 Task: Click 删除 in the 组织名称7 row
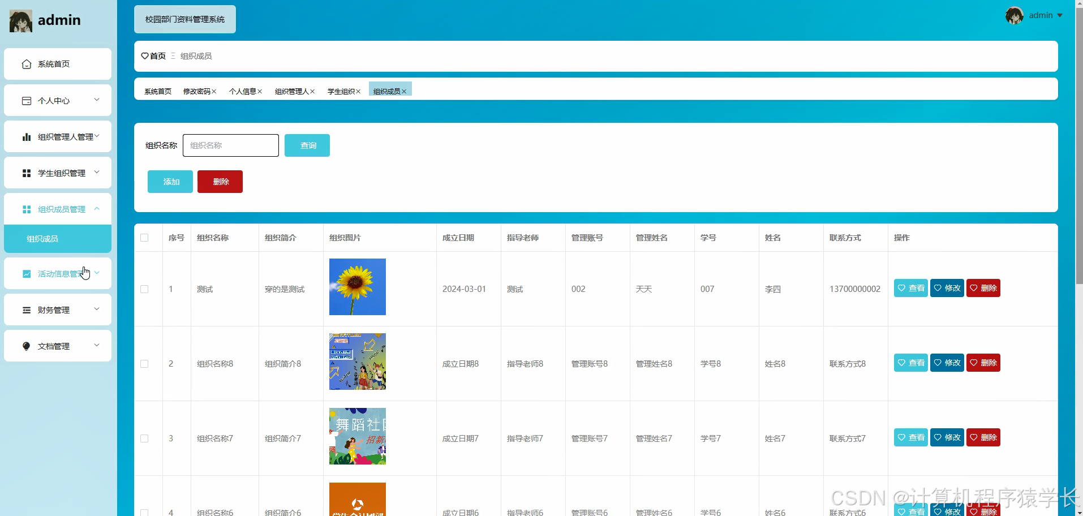(x=983, y=437)
